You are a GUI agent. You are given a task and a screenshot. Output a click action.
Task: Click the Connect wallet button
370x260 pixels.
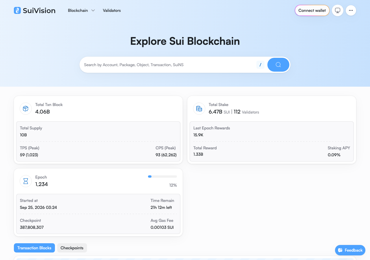coord(312,10)
